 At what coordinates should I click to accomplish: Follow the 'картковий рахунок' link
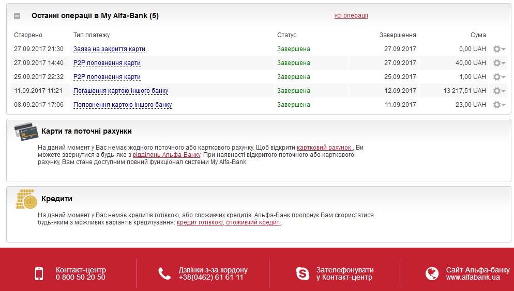[x=325, y=148]
